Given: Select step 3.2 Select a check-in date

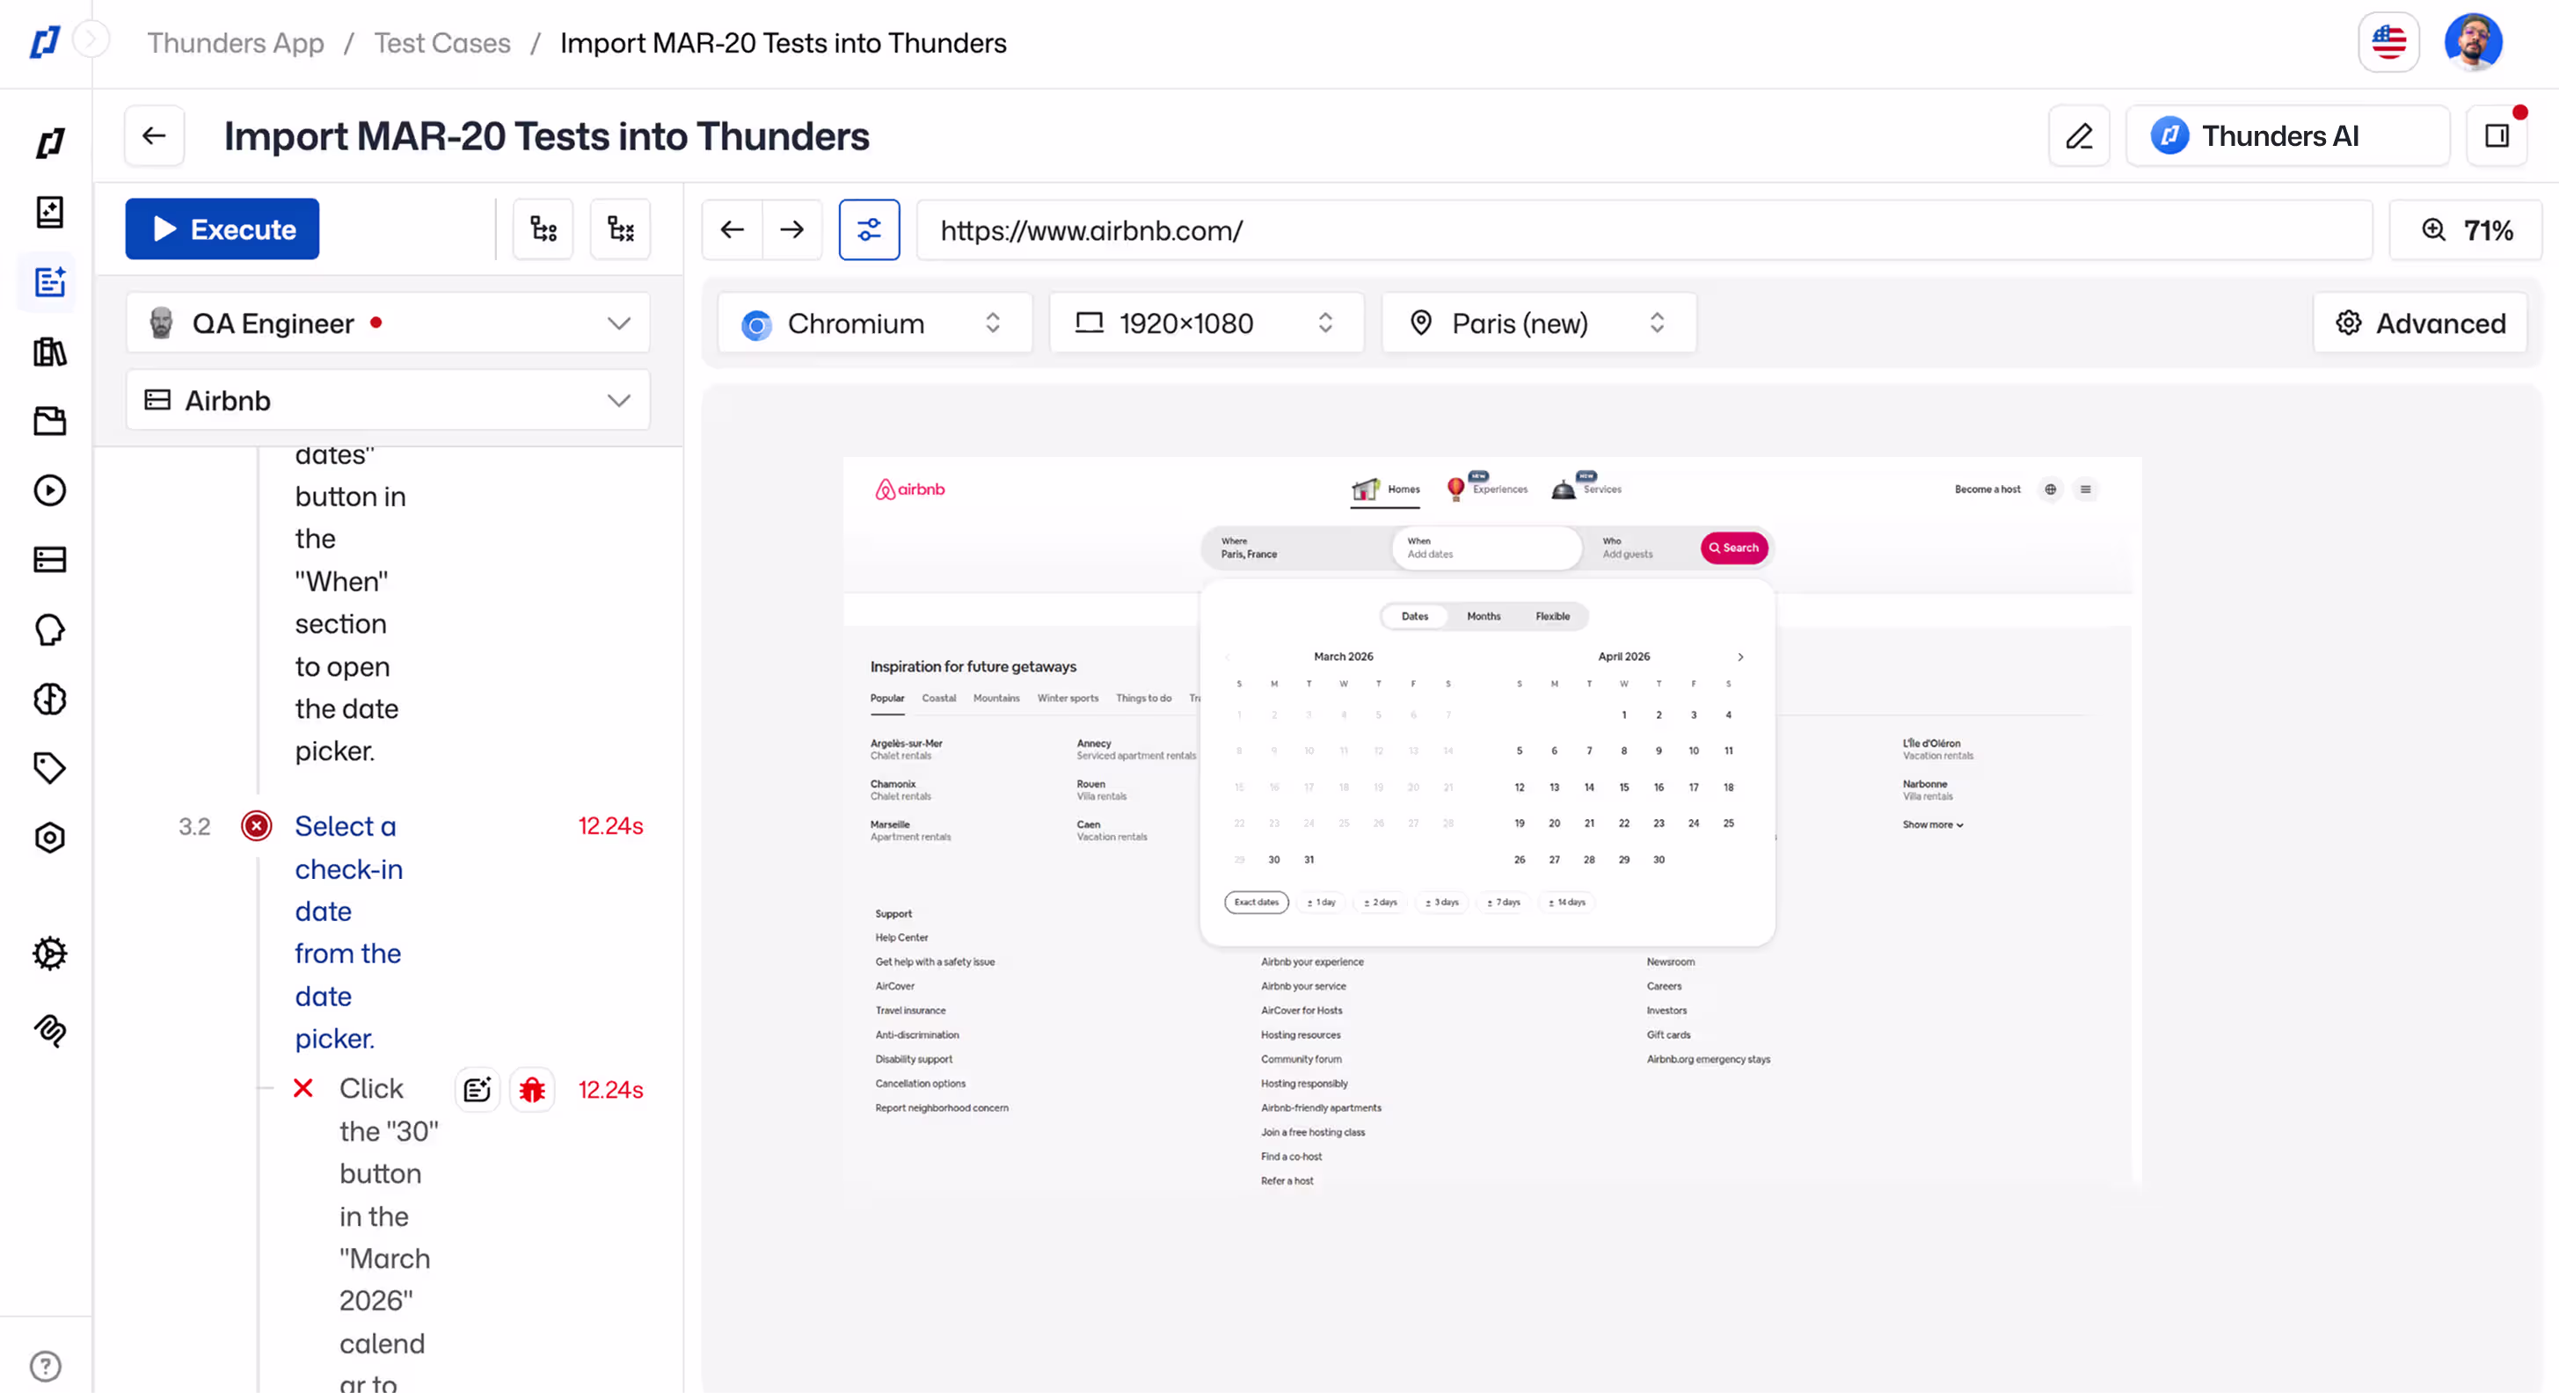Looking at the screenshot, I should (x=350, y=932).
